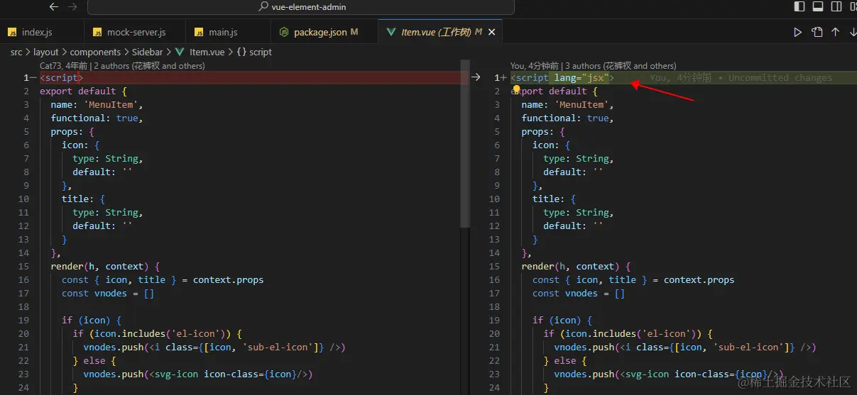This screenshot has height=395, width=857.
Task: Open the '3 authors (花裤衩 and others)' code lens
Action: [621, 65]
